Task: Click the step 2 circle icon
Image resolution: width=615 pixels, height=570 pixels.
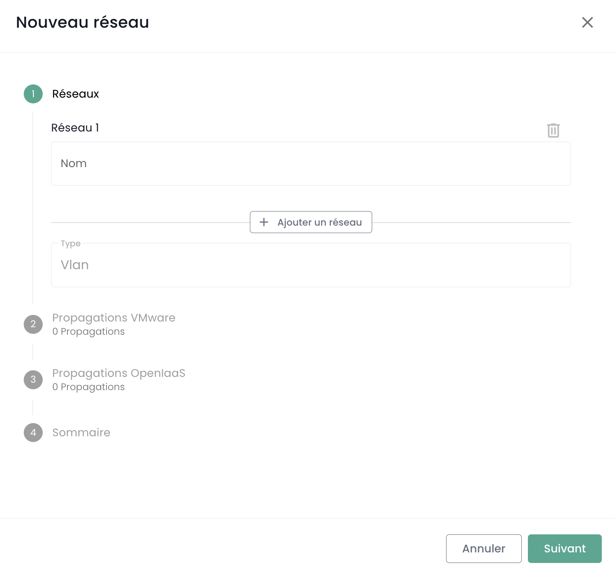Action: pos(33,324)
